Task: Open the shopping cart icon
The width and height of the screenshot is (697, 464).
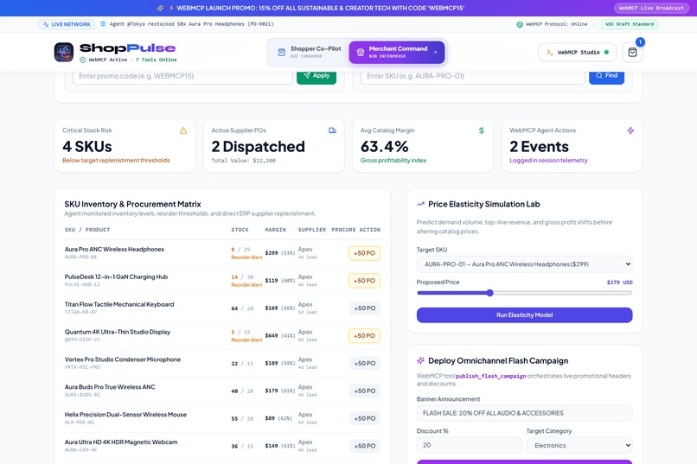Action: [632, 53]
